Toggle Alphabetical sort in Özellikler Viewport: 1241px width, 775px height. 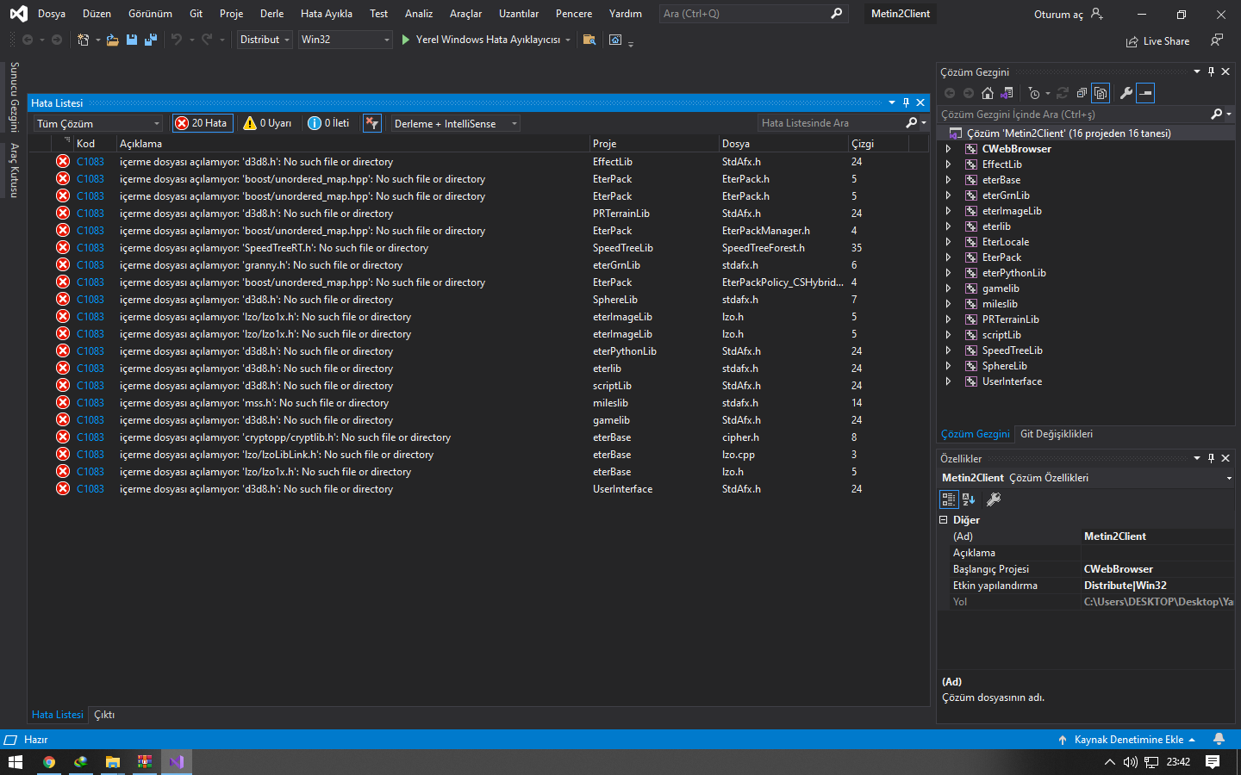[969, 499]
